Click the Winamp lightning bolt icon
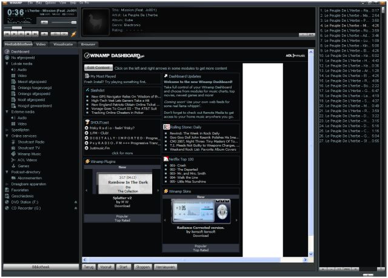Image resolution: width=388 pixels, height=278 pixels. [x=74, y=34]
